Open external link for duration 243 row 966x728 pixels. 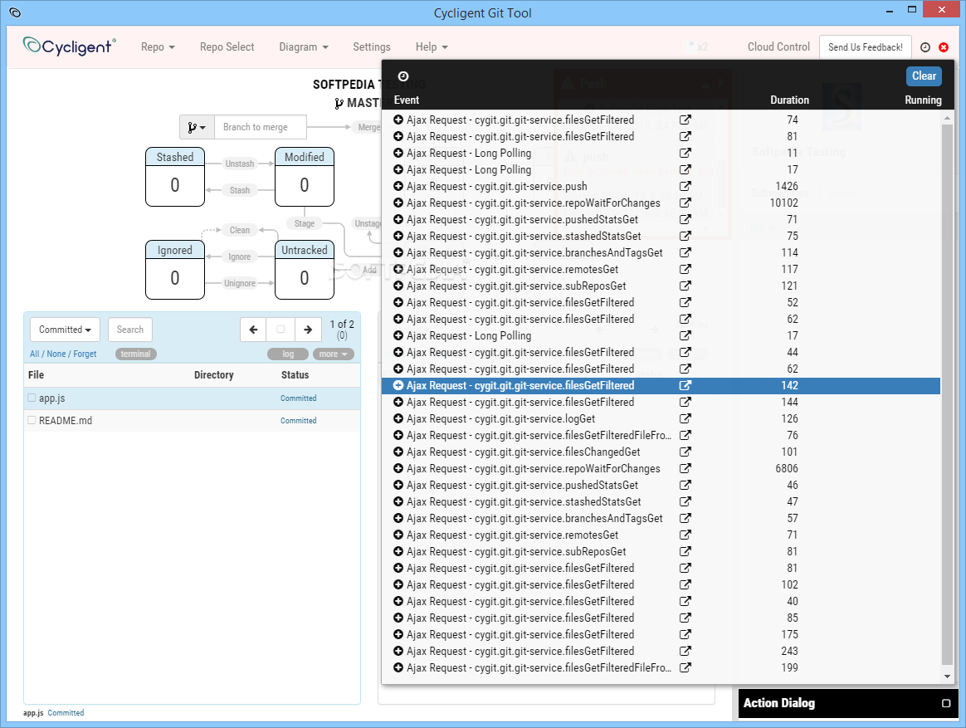(x=685, y=651)
